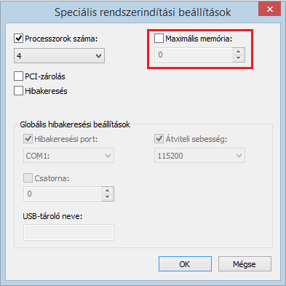This screenshot has width=286, height=286.
Task: Click Csatorna spinner down arrow
Action: pos(108,197)
